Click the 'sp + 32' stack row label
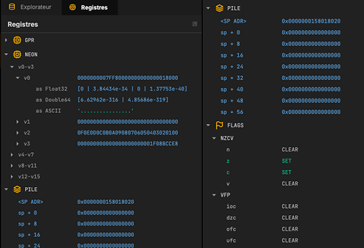 [232, 78]
